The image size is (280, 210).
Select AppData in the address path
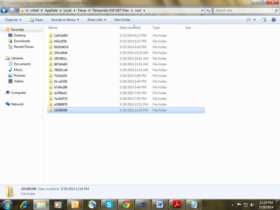(51, 10)
